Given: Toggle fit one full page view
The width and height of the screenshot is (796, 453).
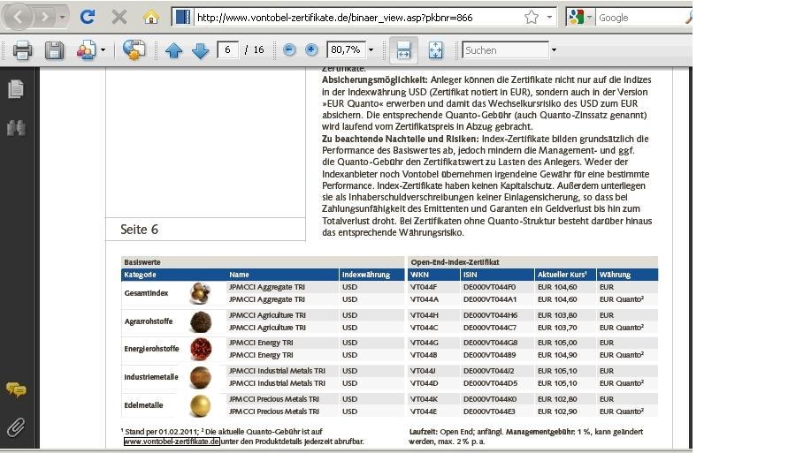Looking at the screenshot, I should tap(435, 50).
